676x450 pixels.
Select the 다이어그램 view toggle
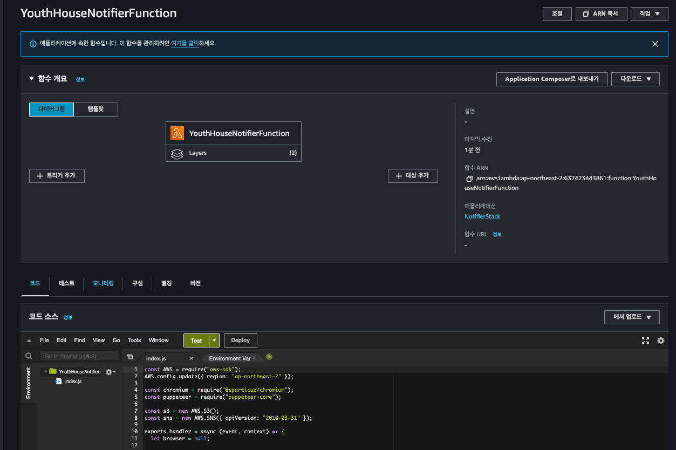coord(51,109)
